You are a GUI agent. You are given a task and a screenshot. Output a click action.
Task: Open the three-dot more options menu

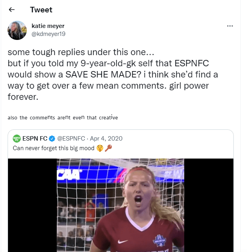coord(230,26)
